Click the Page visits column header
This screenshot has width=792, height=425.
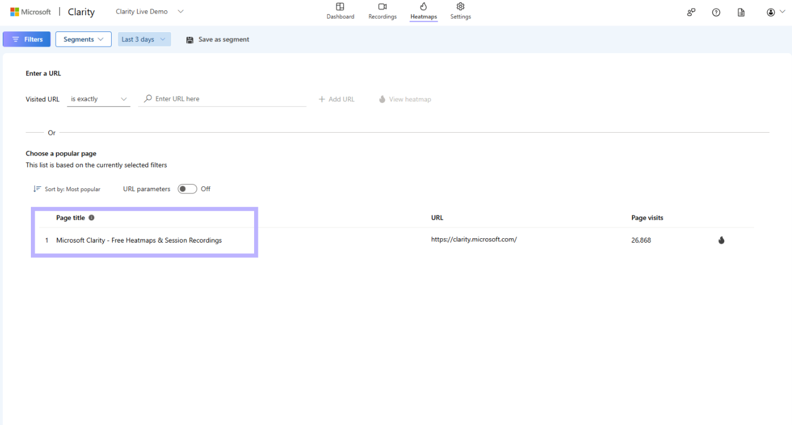coord(647,218)
